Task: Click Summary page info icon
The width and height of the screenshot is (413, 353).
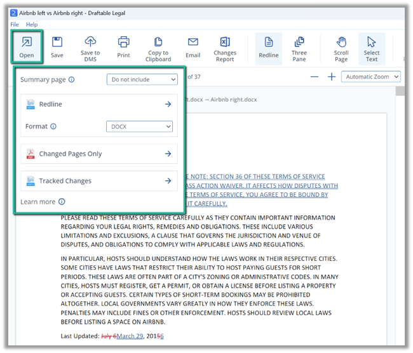Action: click(x=72, y=79)
